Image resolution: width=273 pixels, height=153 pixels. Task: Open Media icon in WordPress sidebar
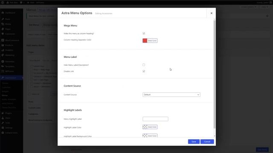(x=3, y=24)
